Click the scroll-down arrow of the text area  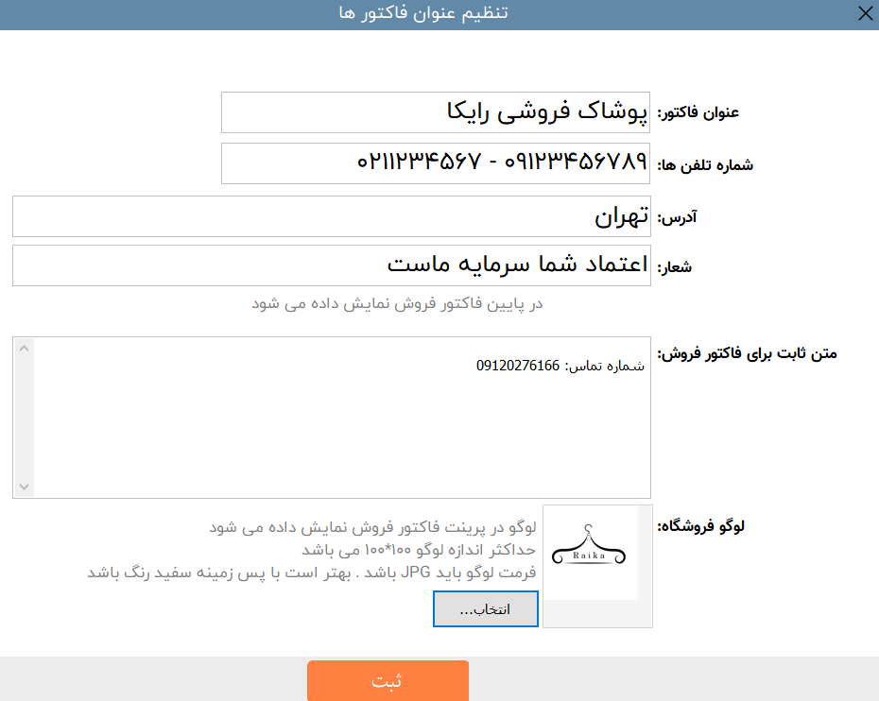[x=25, y=487]
